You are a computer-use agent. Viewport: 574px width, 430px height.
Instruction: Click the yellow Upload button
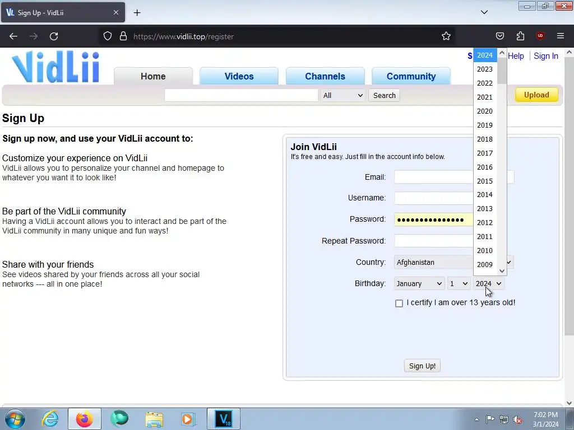[x=536, y=95]
